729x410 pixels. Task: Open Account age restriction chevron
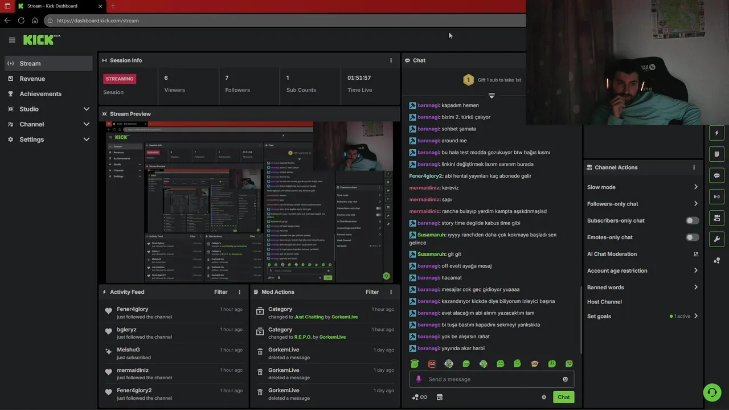[695, 271]
